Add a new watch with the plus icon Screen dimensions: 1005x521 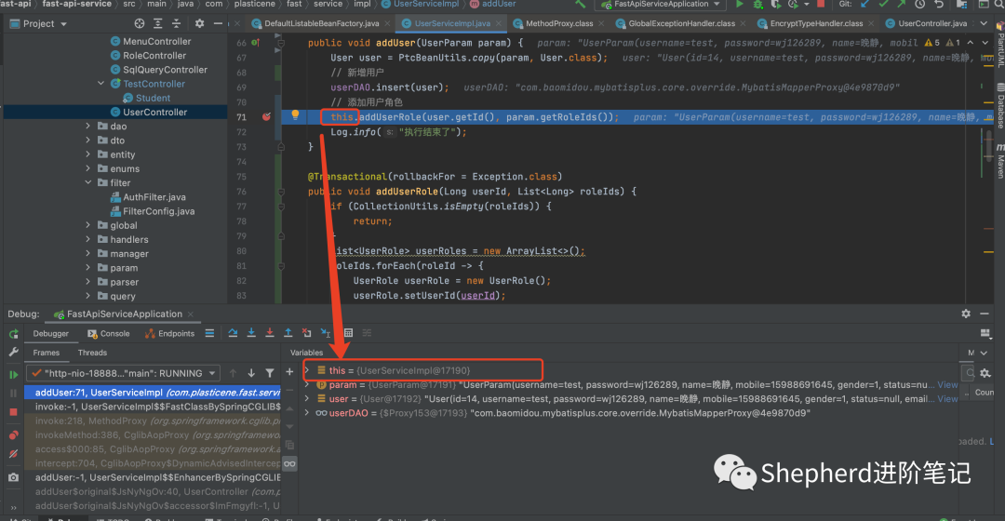click(x=289, y=372)
